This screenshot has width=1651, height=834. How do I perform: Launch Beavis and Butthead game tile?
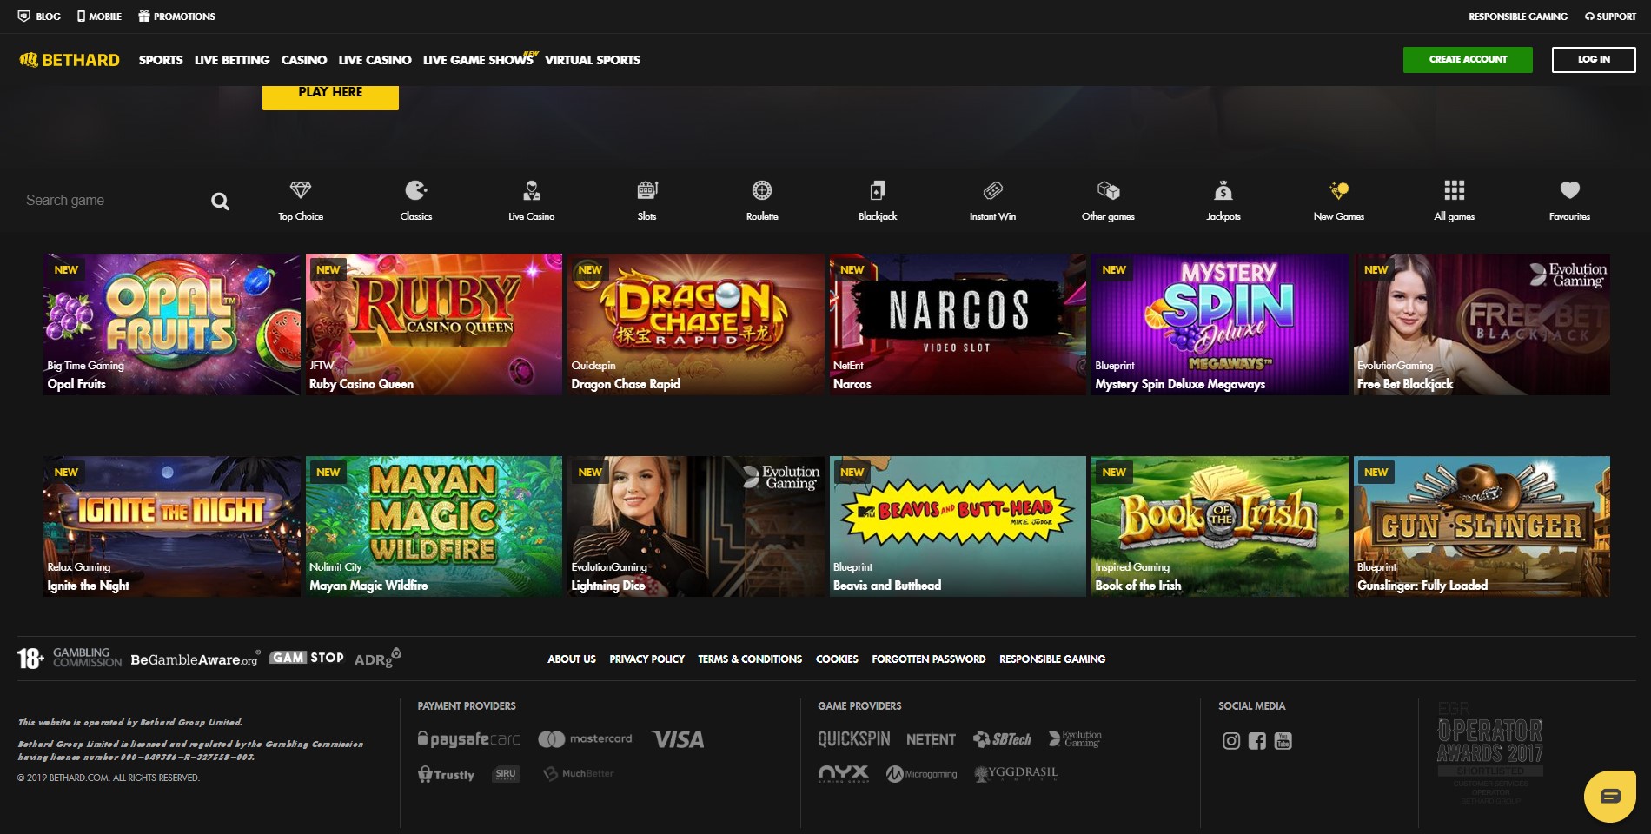(958, 526)
